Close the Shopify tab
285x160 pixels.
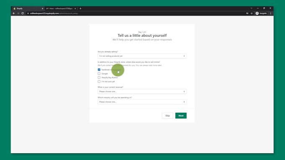pos(42,8)
